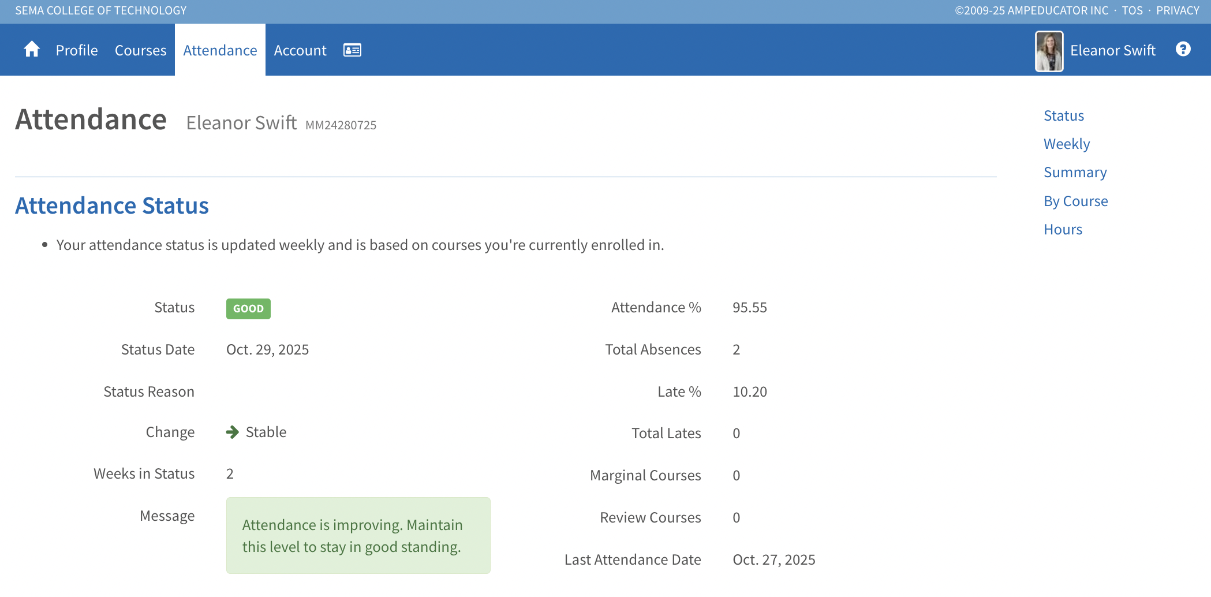Image resolution: width=1211 pixels, height=597 pixels.
Task: Go to the Courses page
Action: pyautogui.click(x=140, y=50)
